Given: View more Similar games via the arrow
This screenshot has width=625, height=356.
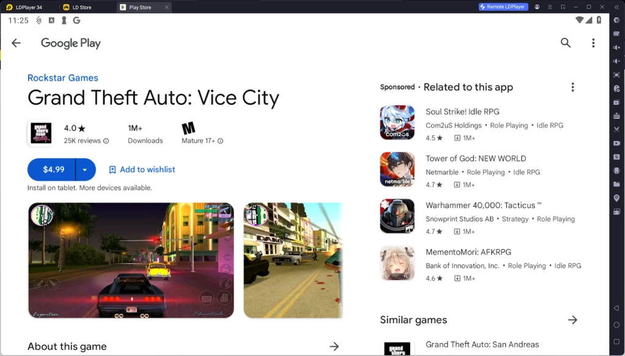Looking at the screenshot, I should [x=573, y=319].
